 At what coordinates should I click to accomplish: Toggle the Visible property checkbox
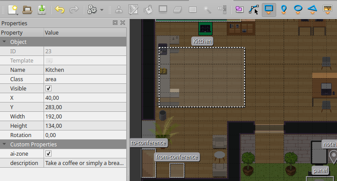coord(49,89)
